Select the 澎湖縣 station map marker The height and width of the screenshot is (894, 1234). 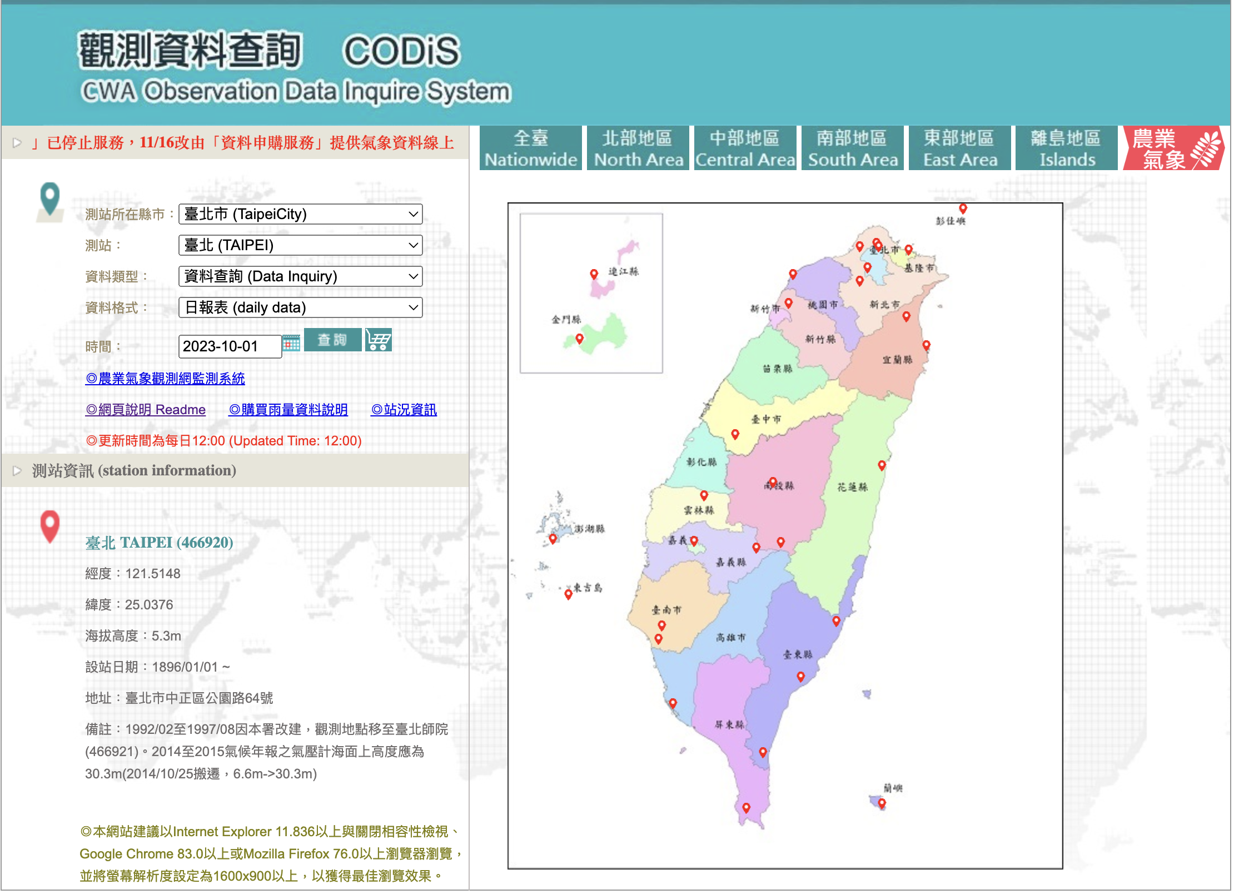(x=553, y=539)
